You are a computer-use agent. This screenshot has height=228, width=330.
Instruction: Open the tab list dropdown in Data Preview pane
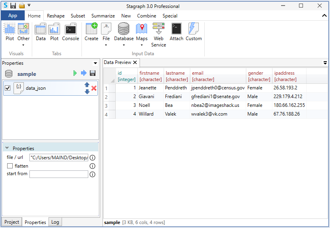pos(325,63)
